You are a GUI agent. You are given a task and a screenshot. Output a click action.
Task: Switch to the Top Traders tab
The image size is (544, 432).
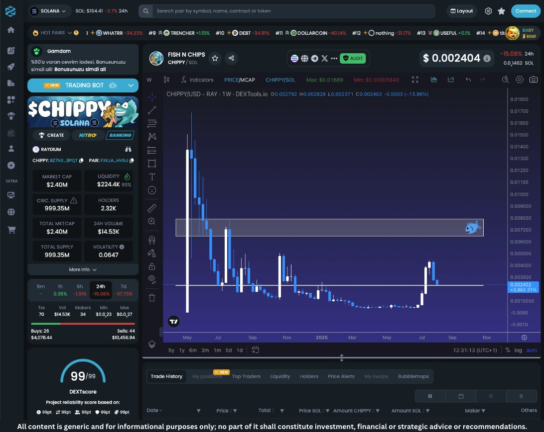246,376
